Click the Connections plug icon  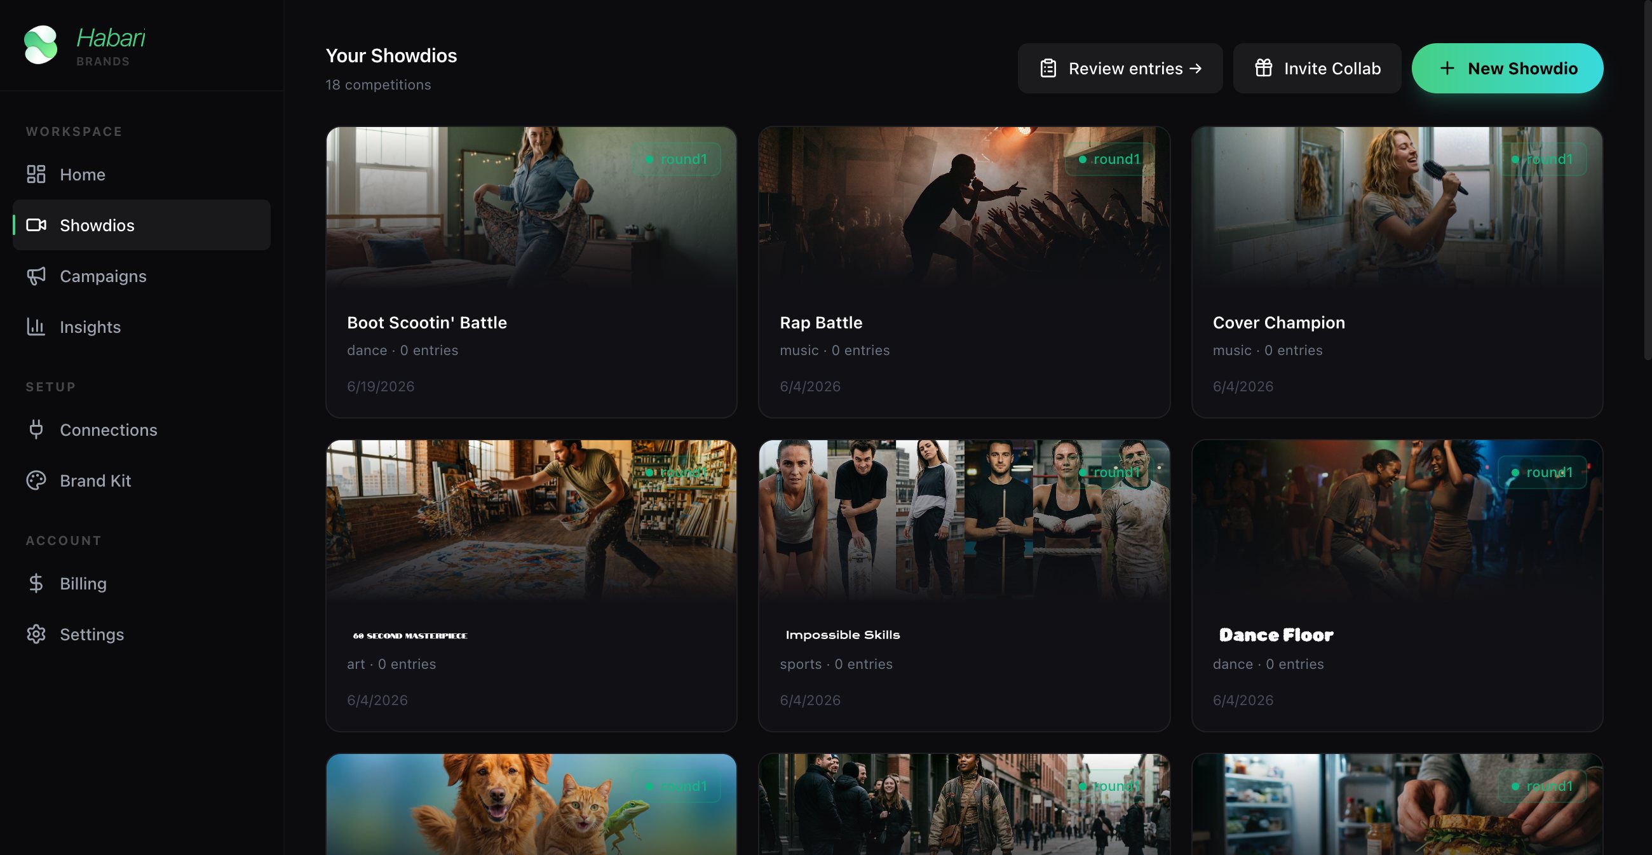[x=36, y=429]
